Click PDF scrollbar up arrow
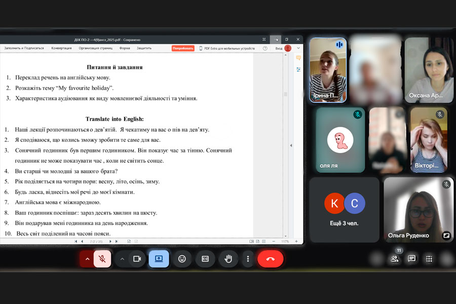 tap(286, 55)
